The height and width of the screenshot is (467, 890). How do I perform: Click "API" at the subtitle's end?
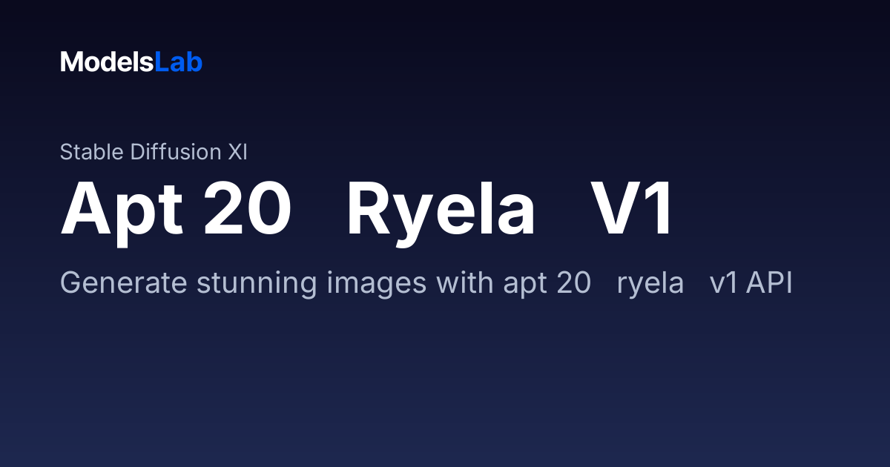point(770,283)
